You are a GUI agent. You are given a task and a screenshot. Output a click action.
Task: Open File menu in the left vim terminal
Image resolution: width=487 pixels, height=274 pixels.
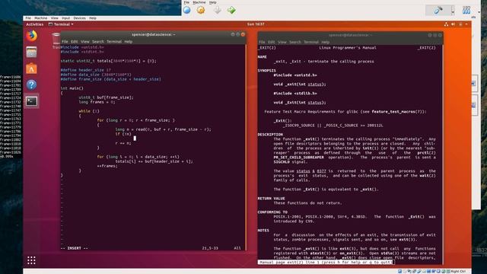[65, 42]
